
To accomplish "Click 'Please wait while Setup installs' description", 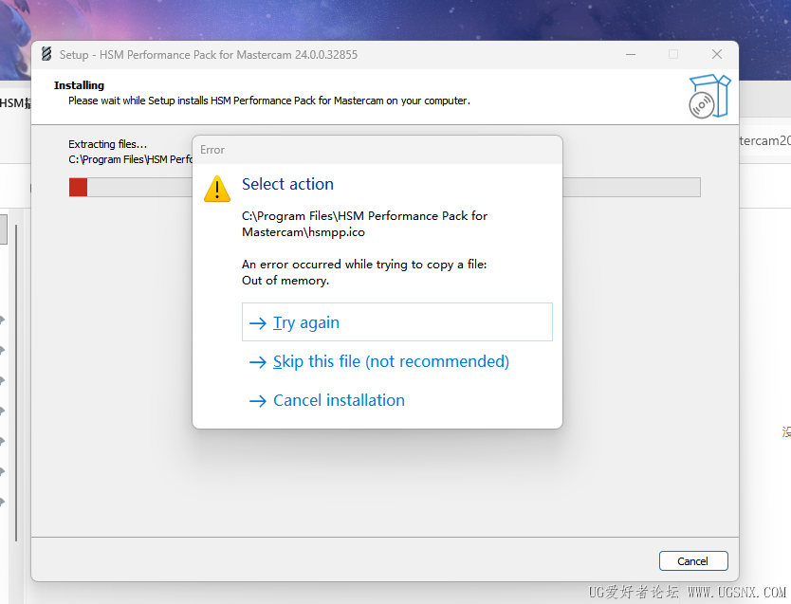I will (269, 101).
